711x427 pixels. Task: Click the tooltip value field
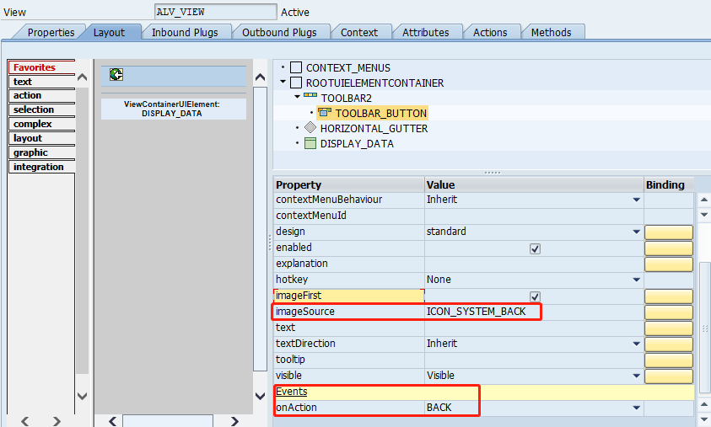coord(534,360)
